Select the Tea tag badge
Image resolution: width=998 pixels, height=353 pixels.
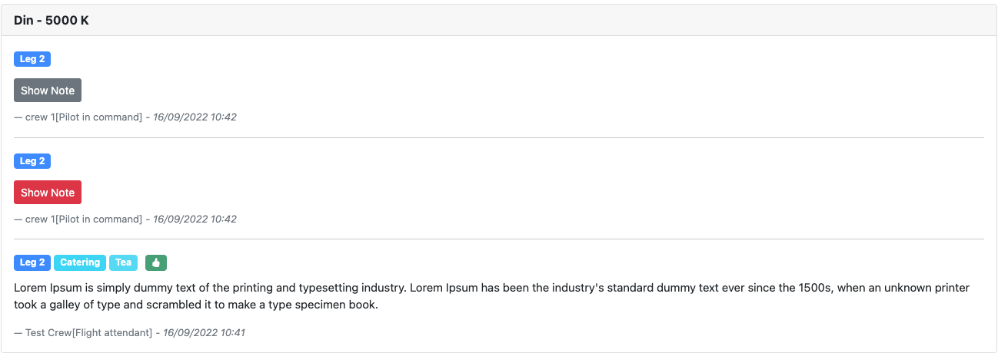[x=123, y=262]
